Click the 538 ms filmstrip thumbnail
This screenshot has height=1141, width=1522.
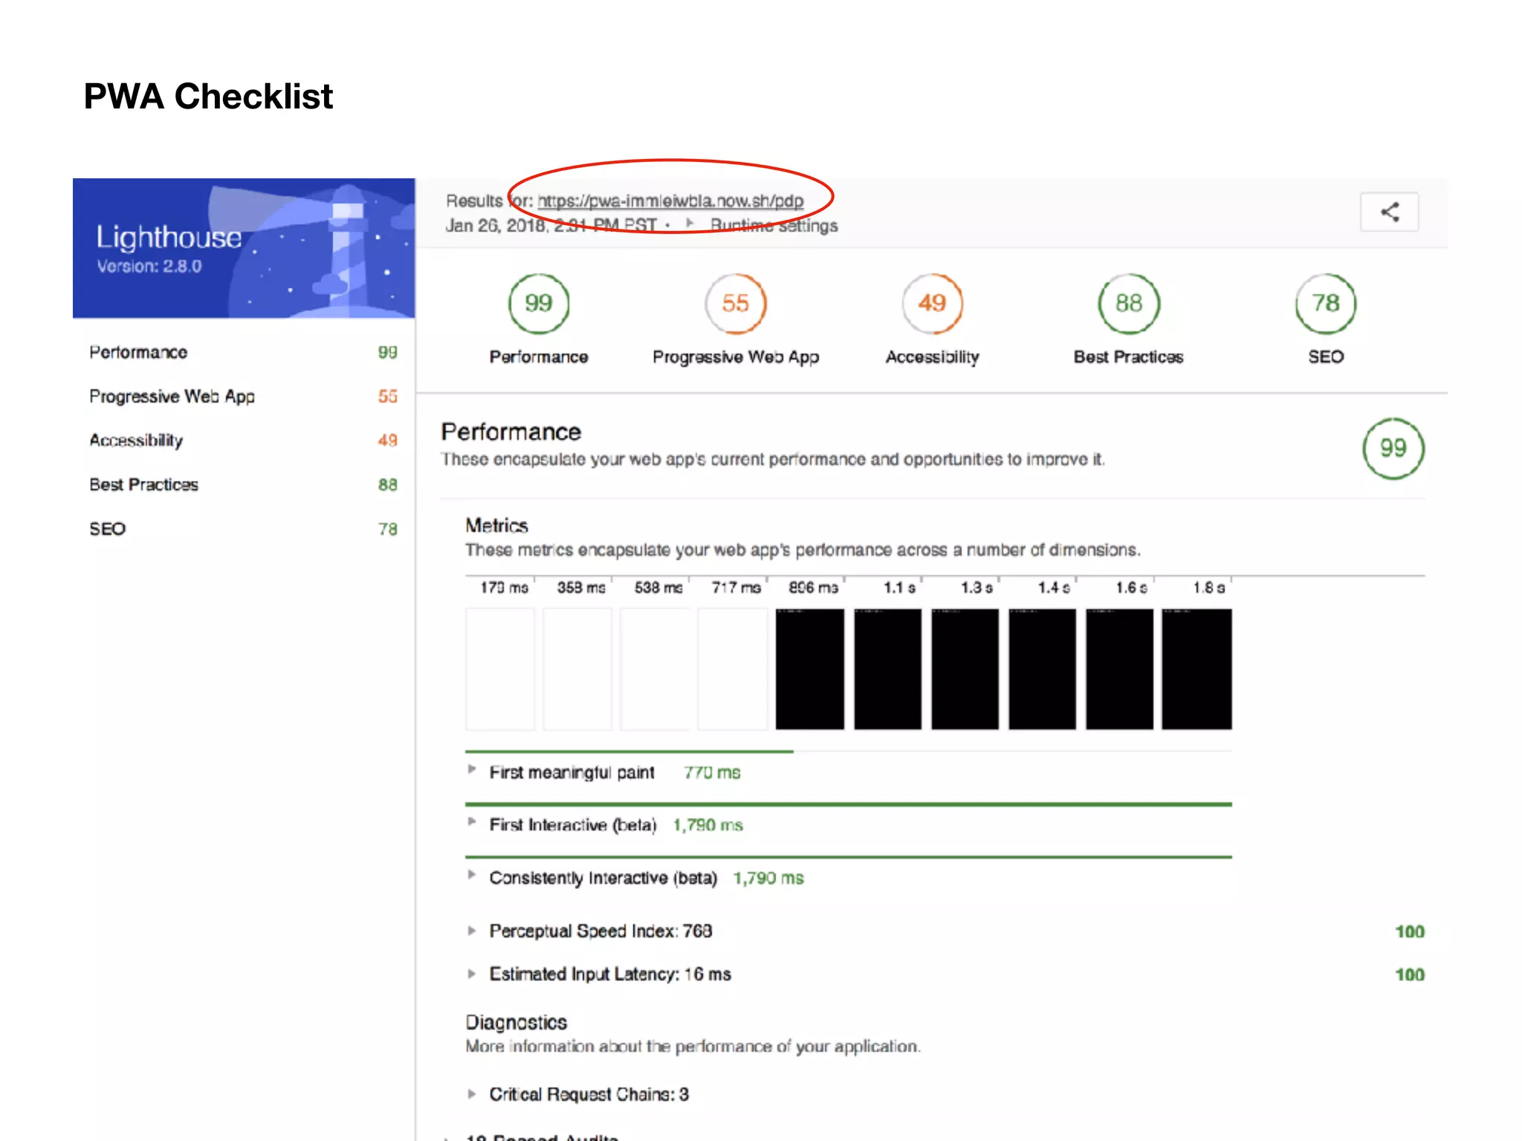655,669
